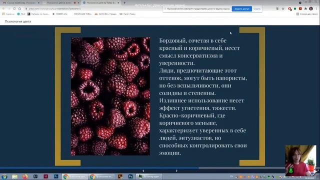Switch to the first browser tab

[21, 3]
